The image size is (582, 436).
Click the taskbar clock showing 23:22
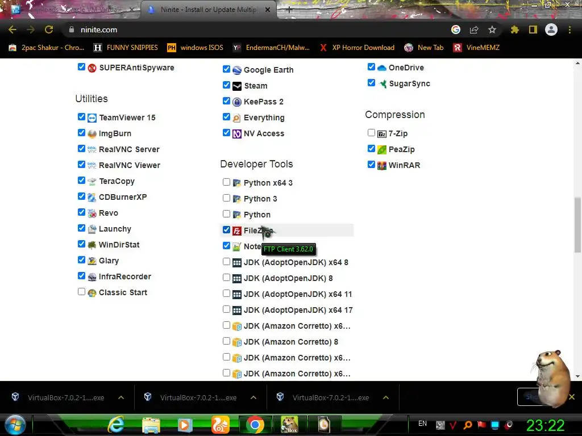point(545,425)
